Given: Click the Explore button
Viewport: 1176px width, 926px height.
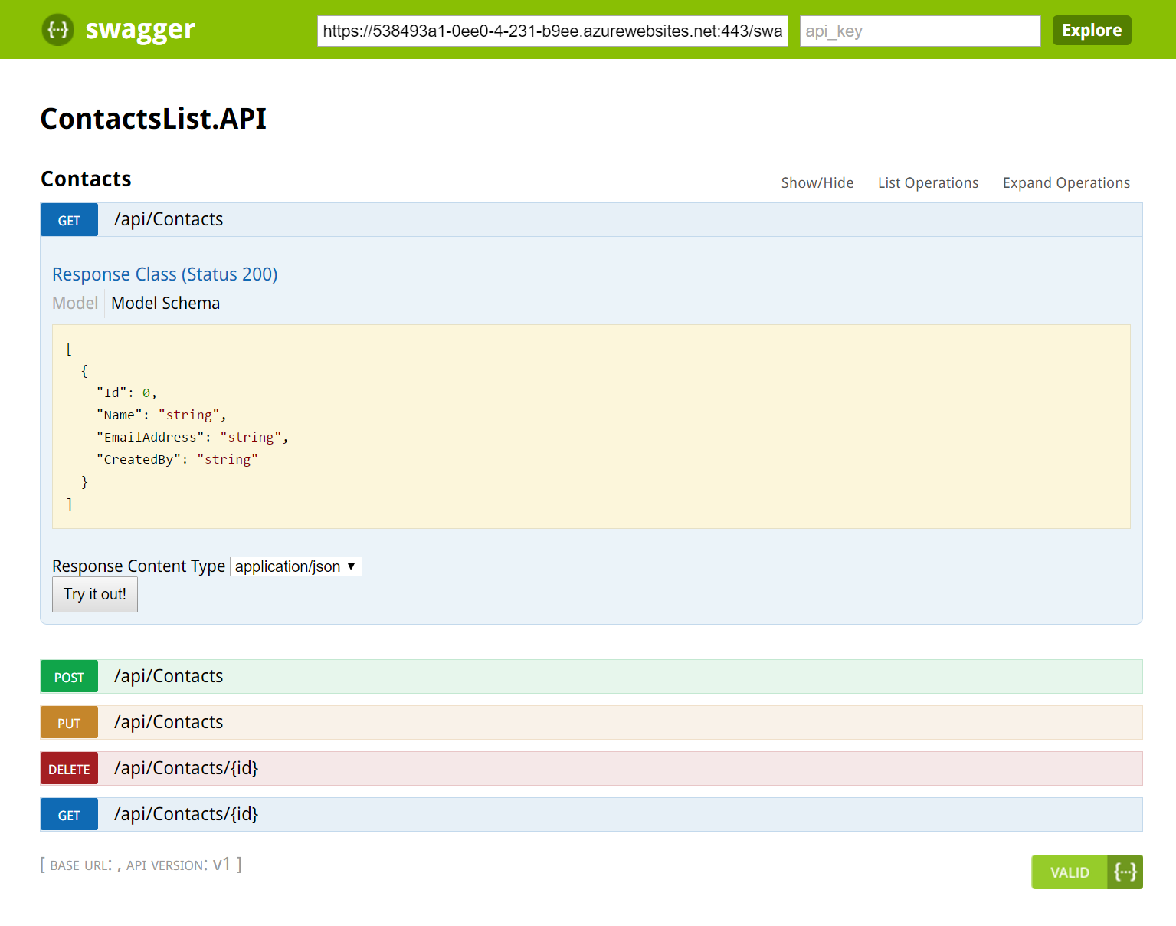Looking at the screenshot, I should pos(1091,31).
